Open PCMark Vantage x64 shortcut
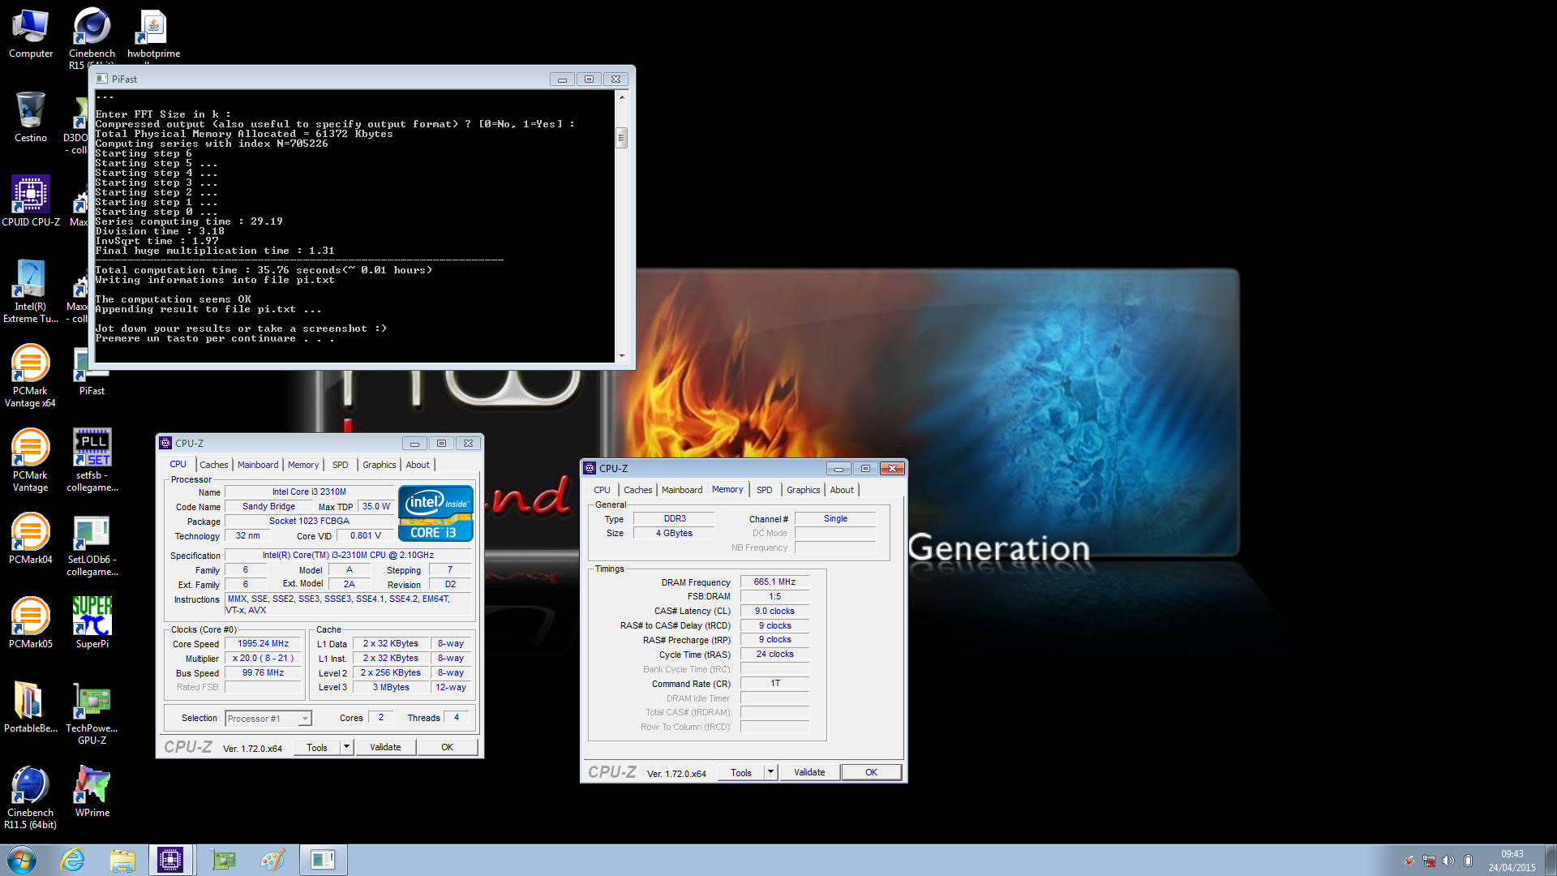Viewport: 1557px width, 876px height. (x=30, y=376)
